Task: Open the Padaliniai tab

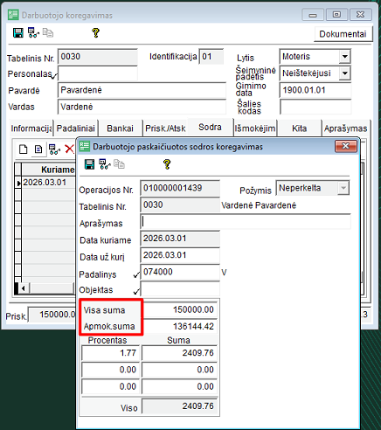Action: click(76, 128)
